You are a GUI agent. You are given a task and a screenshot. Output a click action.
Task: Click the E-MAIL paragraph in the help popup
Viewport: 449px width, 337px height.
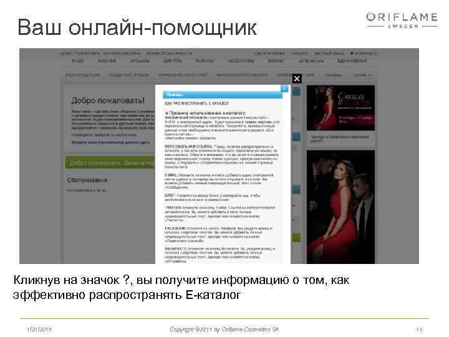click(220, 181)
